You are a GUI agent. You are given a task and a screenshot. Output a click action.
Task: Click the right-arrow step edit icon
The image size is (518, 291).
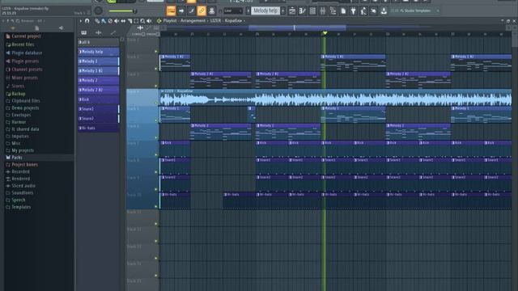[x=181, y=11]
